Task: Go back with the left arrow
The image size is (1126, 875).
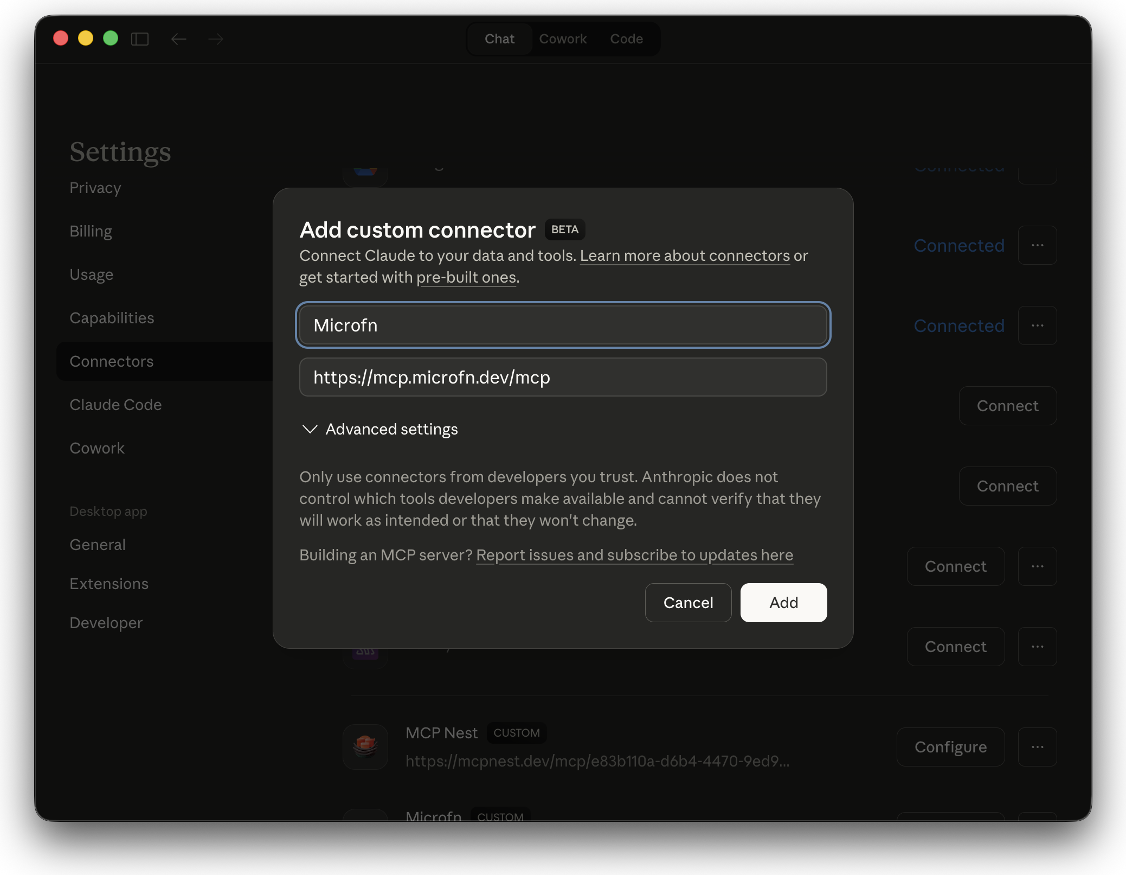Action: pos(179,39)
